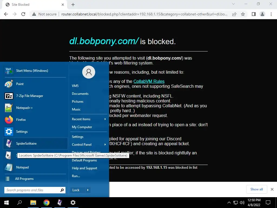Screen dimensions: 277x208
Task: Open Notepad++ from pinned list
Action: click(35, 108)
